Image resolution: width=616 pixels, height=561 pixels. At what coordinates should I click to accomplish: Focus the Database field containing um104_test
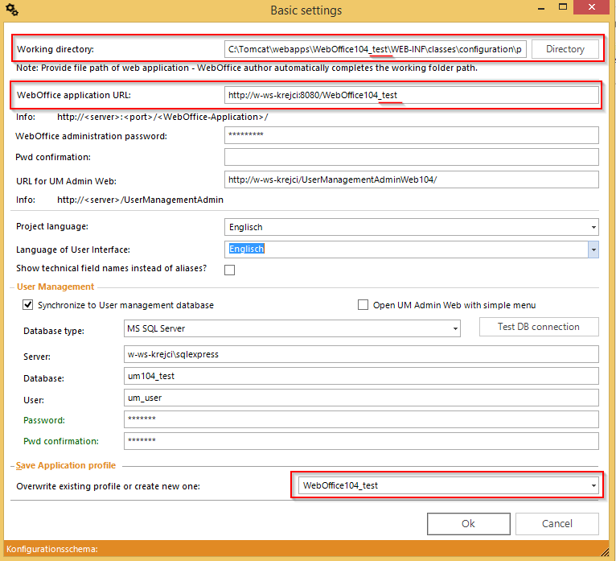tap(361, 376)
